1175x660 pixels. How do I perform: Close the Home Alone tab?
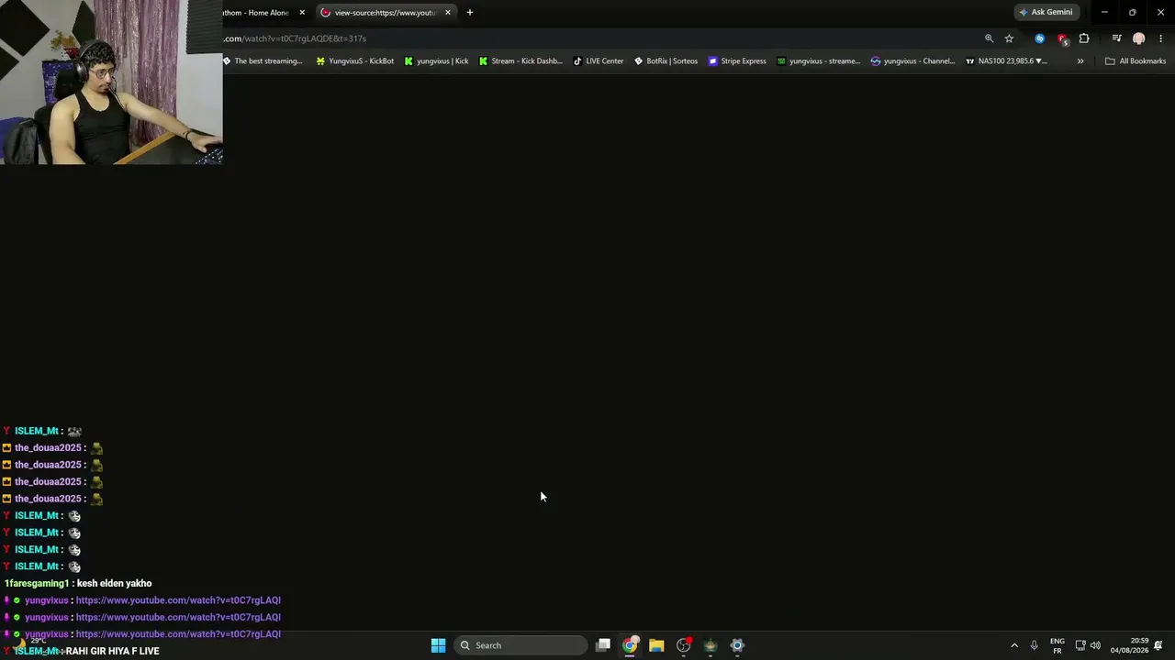[x=302, y=12]
